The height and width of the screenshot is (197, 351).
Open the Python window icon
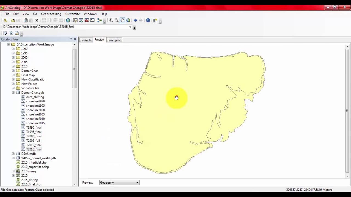tap(92, 20)
